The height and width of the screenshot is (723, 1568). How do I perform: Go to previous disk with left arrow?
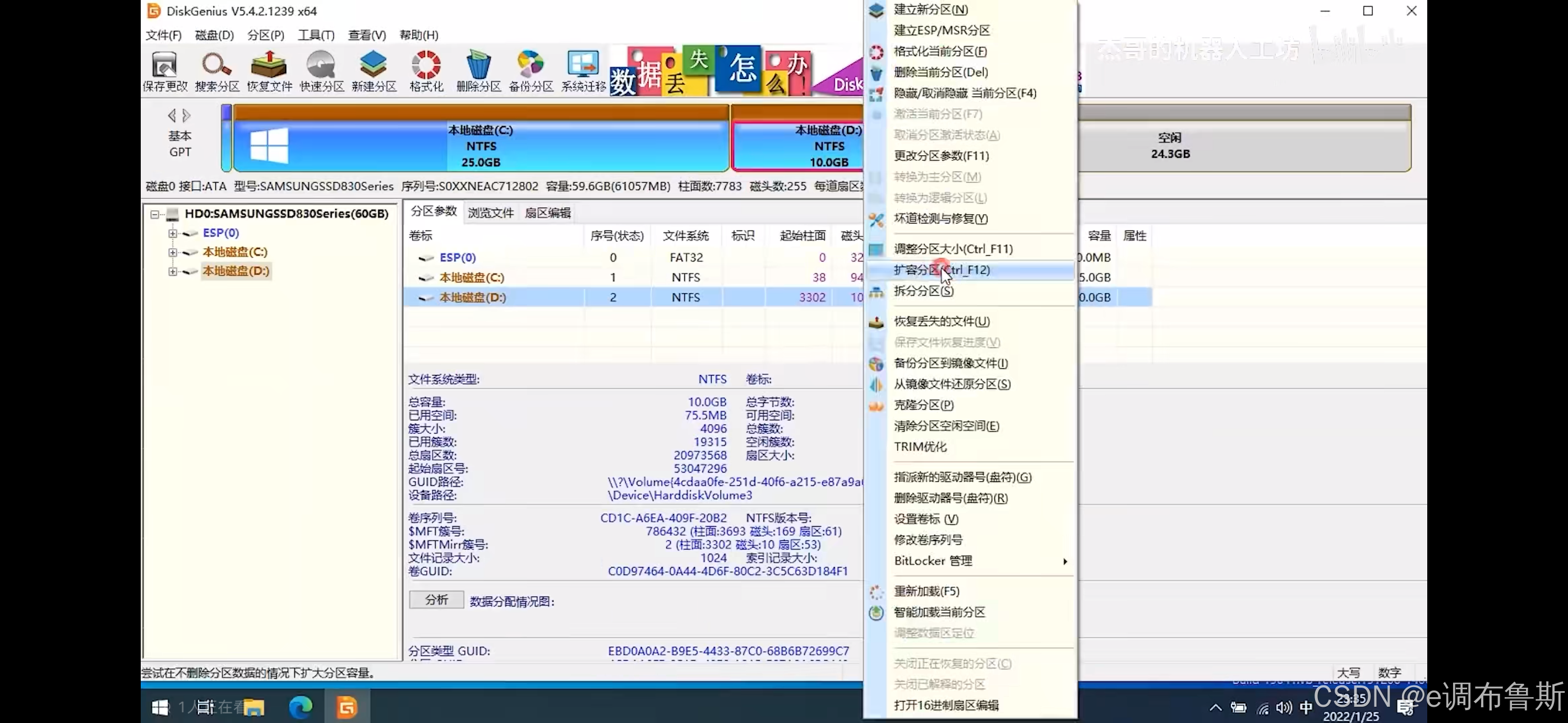click(x=172, y=115)
